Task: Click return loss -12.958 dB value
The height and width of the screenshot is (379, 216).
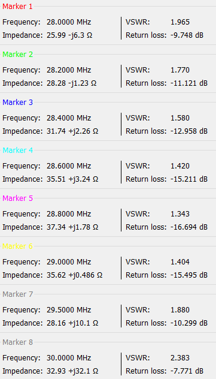Action: tap(189, 131)
